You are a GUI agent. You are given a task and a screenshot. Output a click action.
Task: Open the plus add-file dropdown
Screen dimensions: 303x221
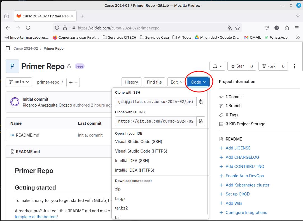pyautogui.click(x=73, y=82)
